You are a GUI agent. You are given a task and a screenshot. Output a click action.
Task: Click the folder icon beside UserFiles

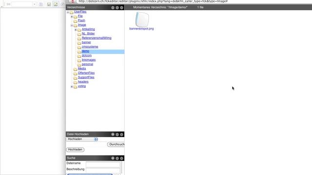[72, 12]
